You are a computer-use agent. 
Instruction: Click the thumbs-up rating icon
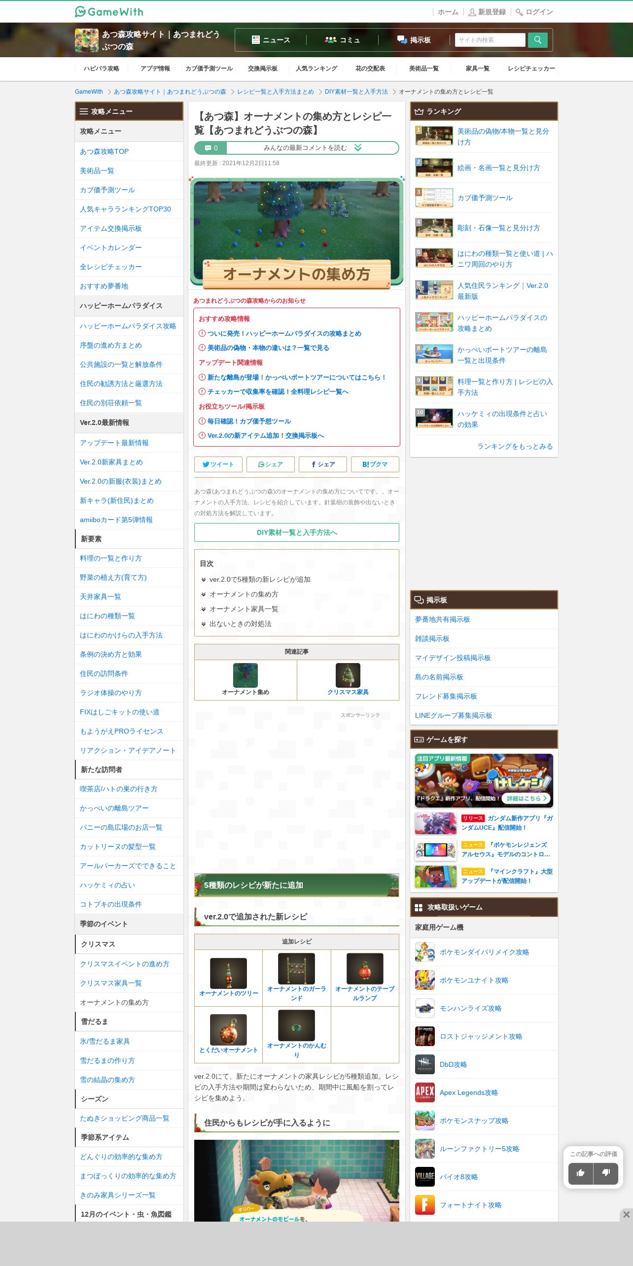point(580,1173)
